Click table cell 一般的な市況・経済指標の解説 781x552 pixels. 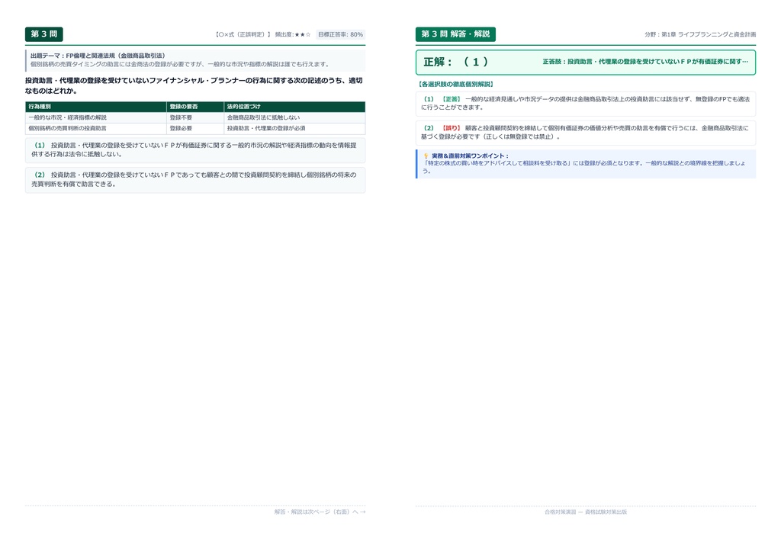tap(95, 117)
